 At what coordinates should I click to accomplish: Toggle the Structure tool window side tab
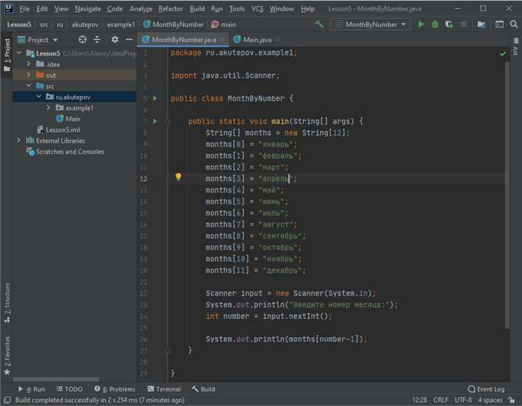[x=6, y=299]
